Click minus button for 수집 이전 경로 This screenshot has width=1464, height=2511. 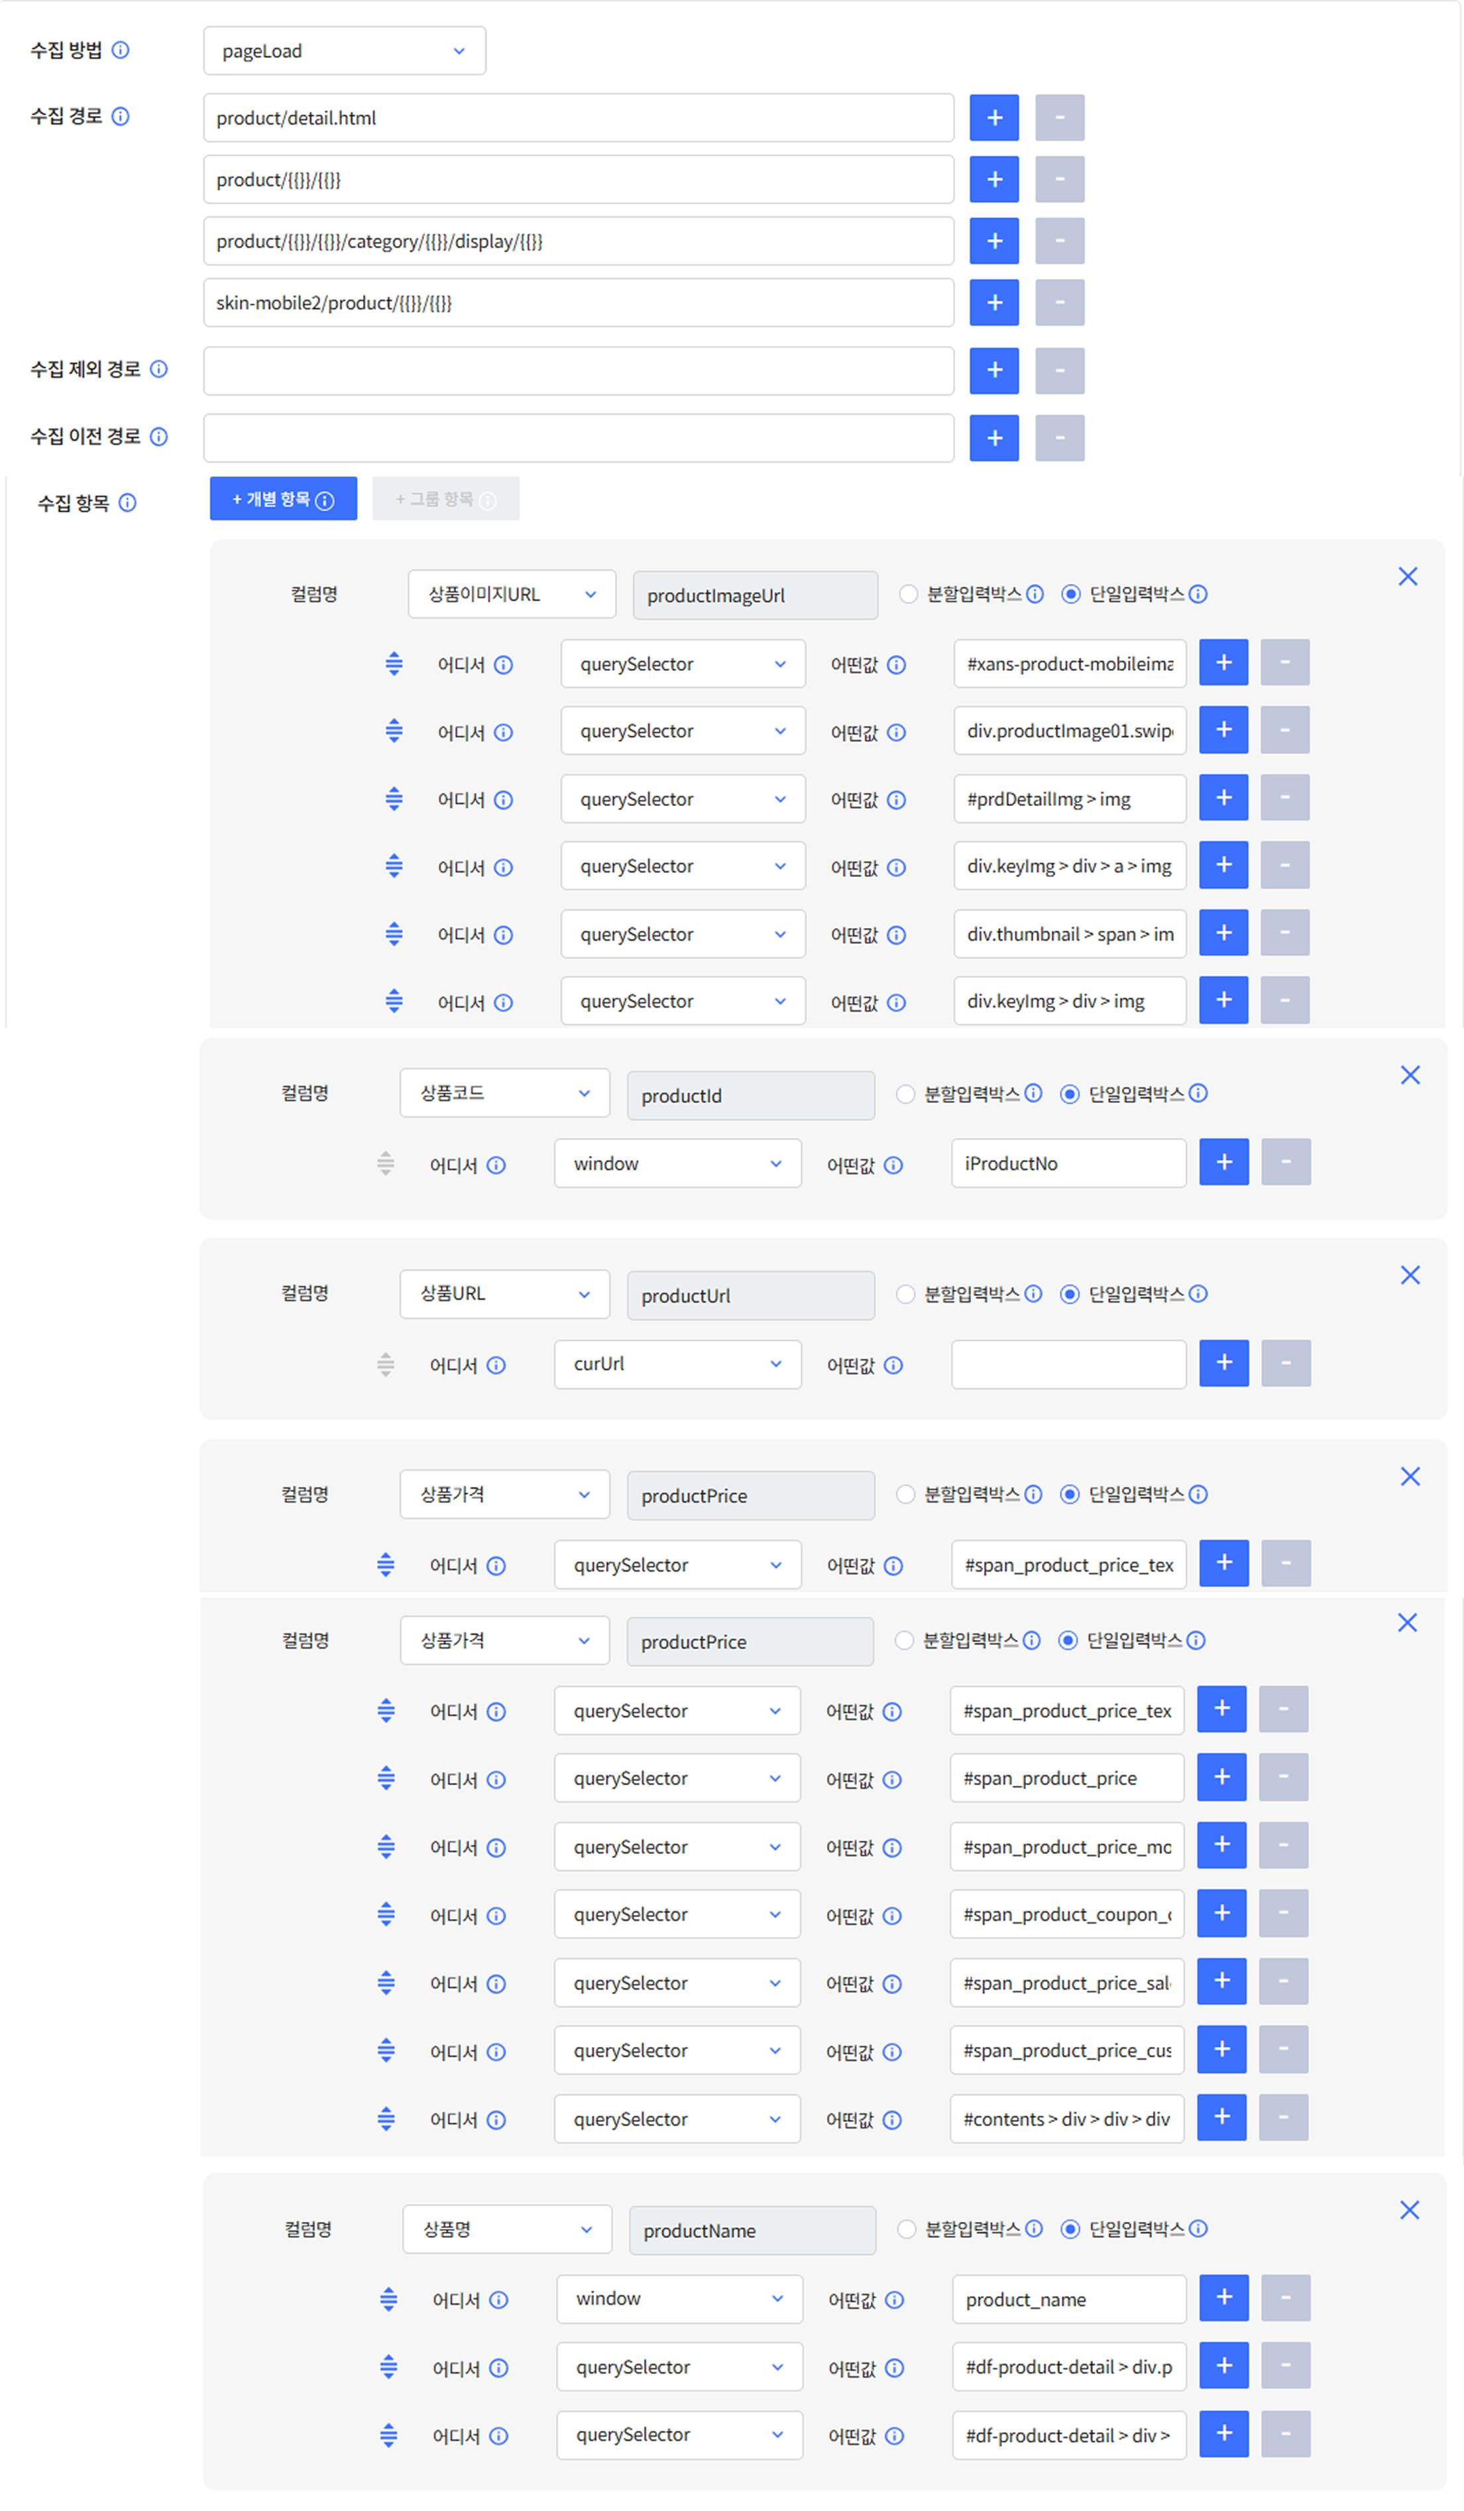click(x=1060, y=438)
